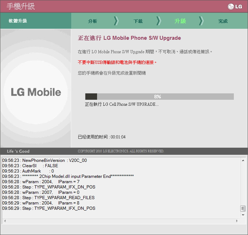Click the LG Mobile logo in the sidebar
This screenshot has width=248, height=235.
36,92
